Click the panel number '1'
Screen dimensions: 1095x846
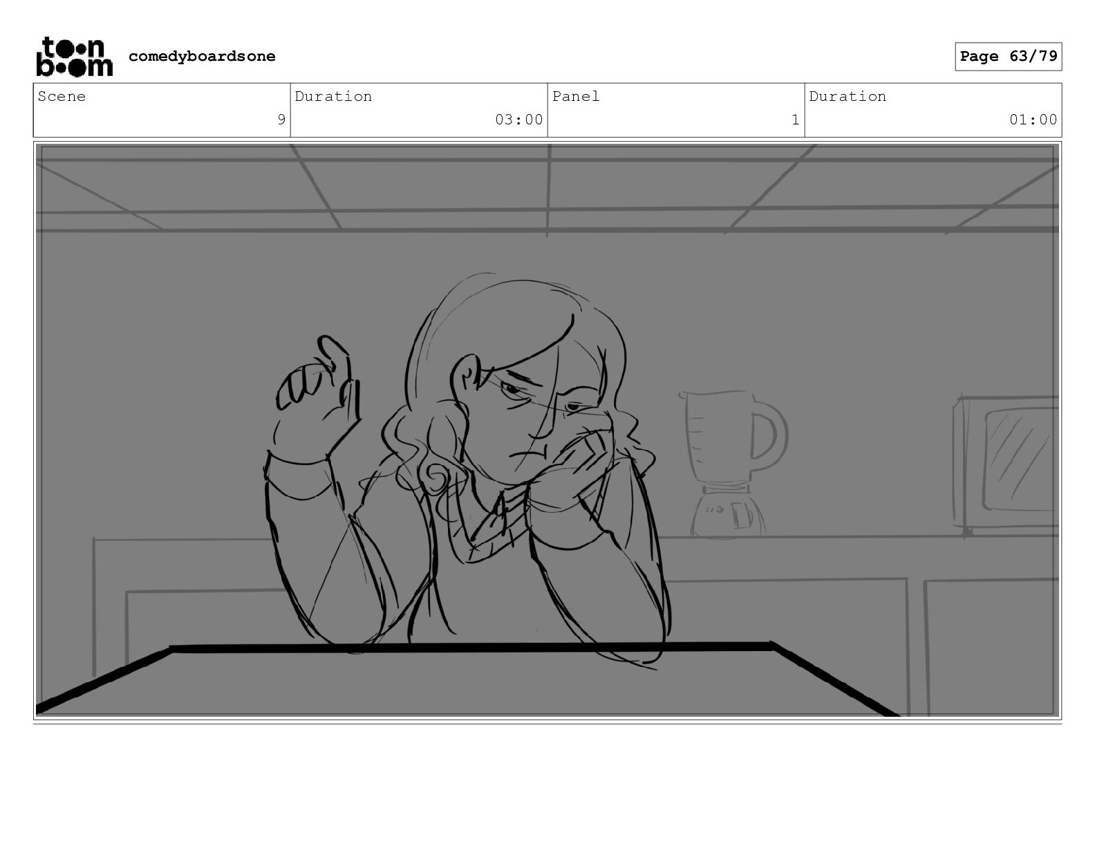796,120
